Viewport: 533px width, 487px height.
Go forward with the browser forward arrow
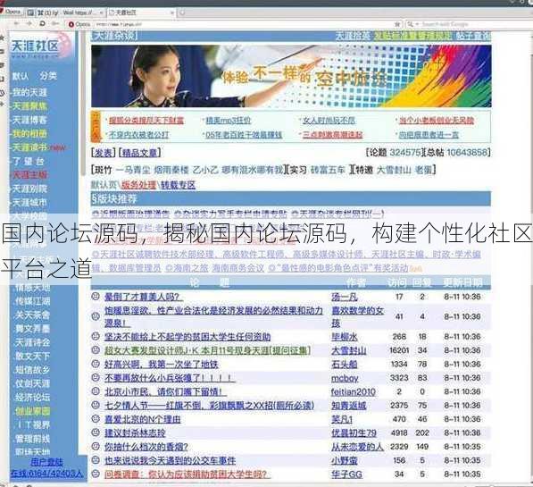click(x=29, y=23)
